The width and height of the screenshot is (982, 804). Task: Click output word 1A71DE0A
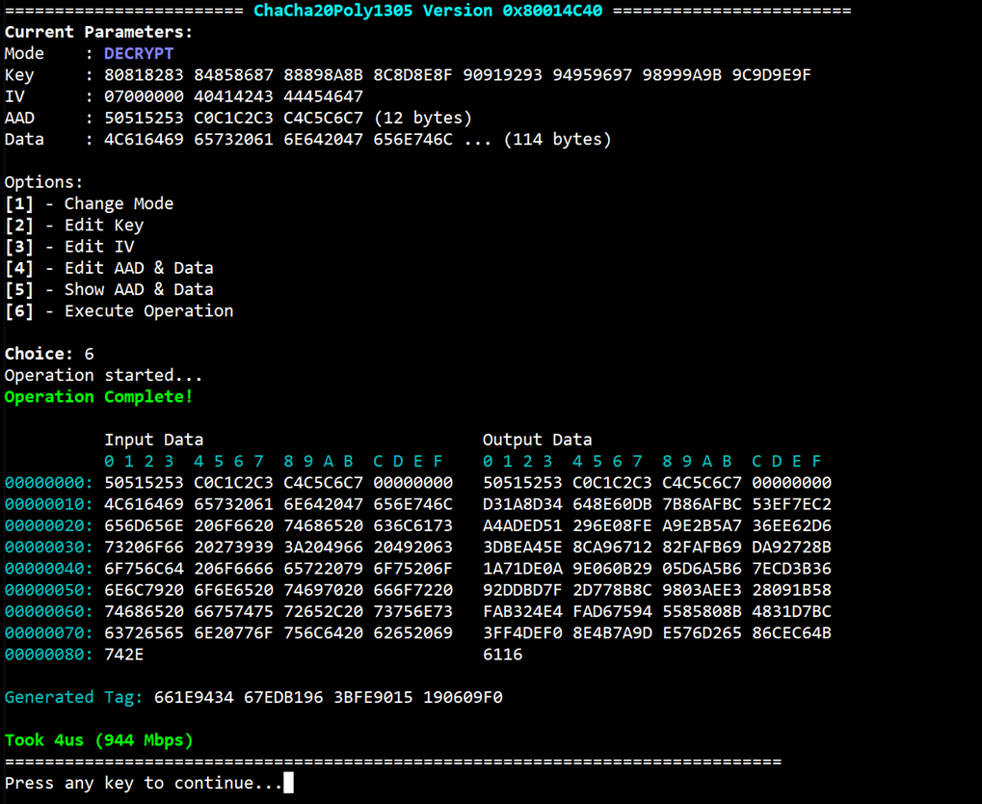[523, 569]
